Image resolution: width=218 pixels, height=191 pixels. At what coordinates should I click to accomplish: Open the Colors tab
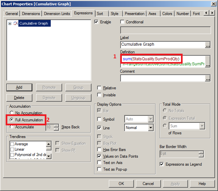click(167, 14)
